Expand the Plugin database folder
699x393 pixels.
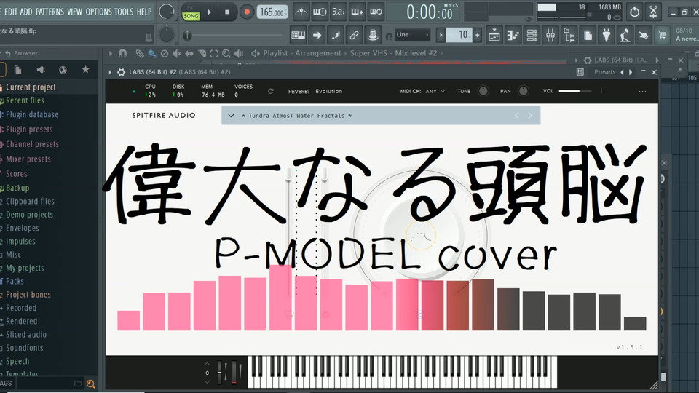click(x=31, y=114)
